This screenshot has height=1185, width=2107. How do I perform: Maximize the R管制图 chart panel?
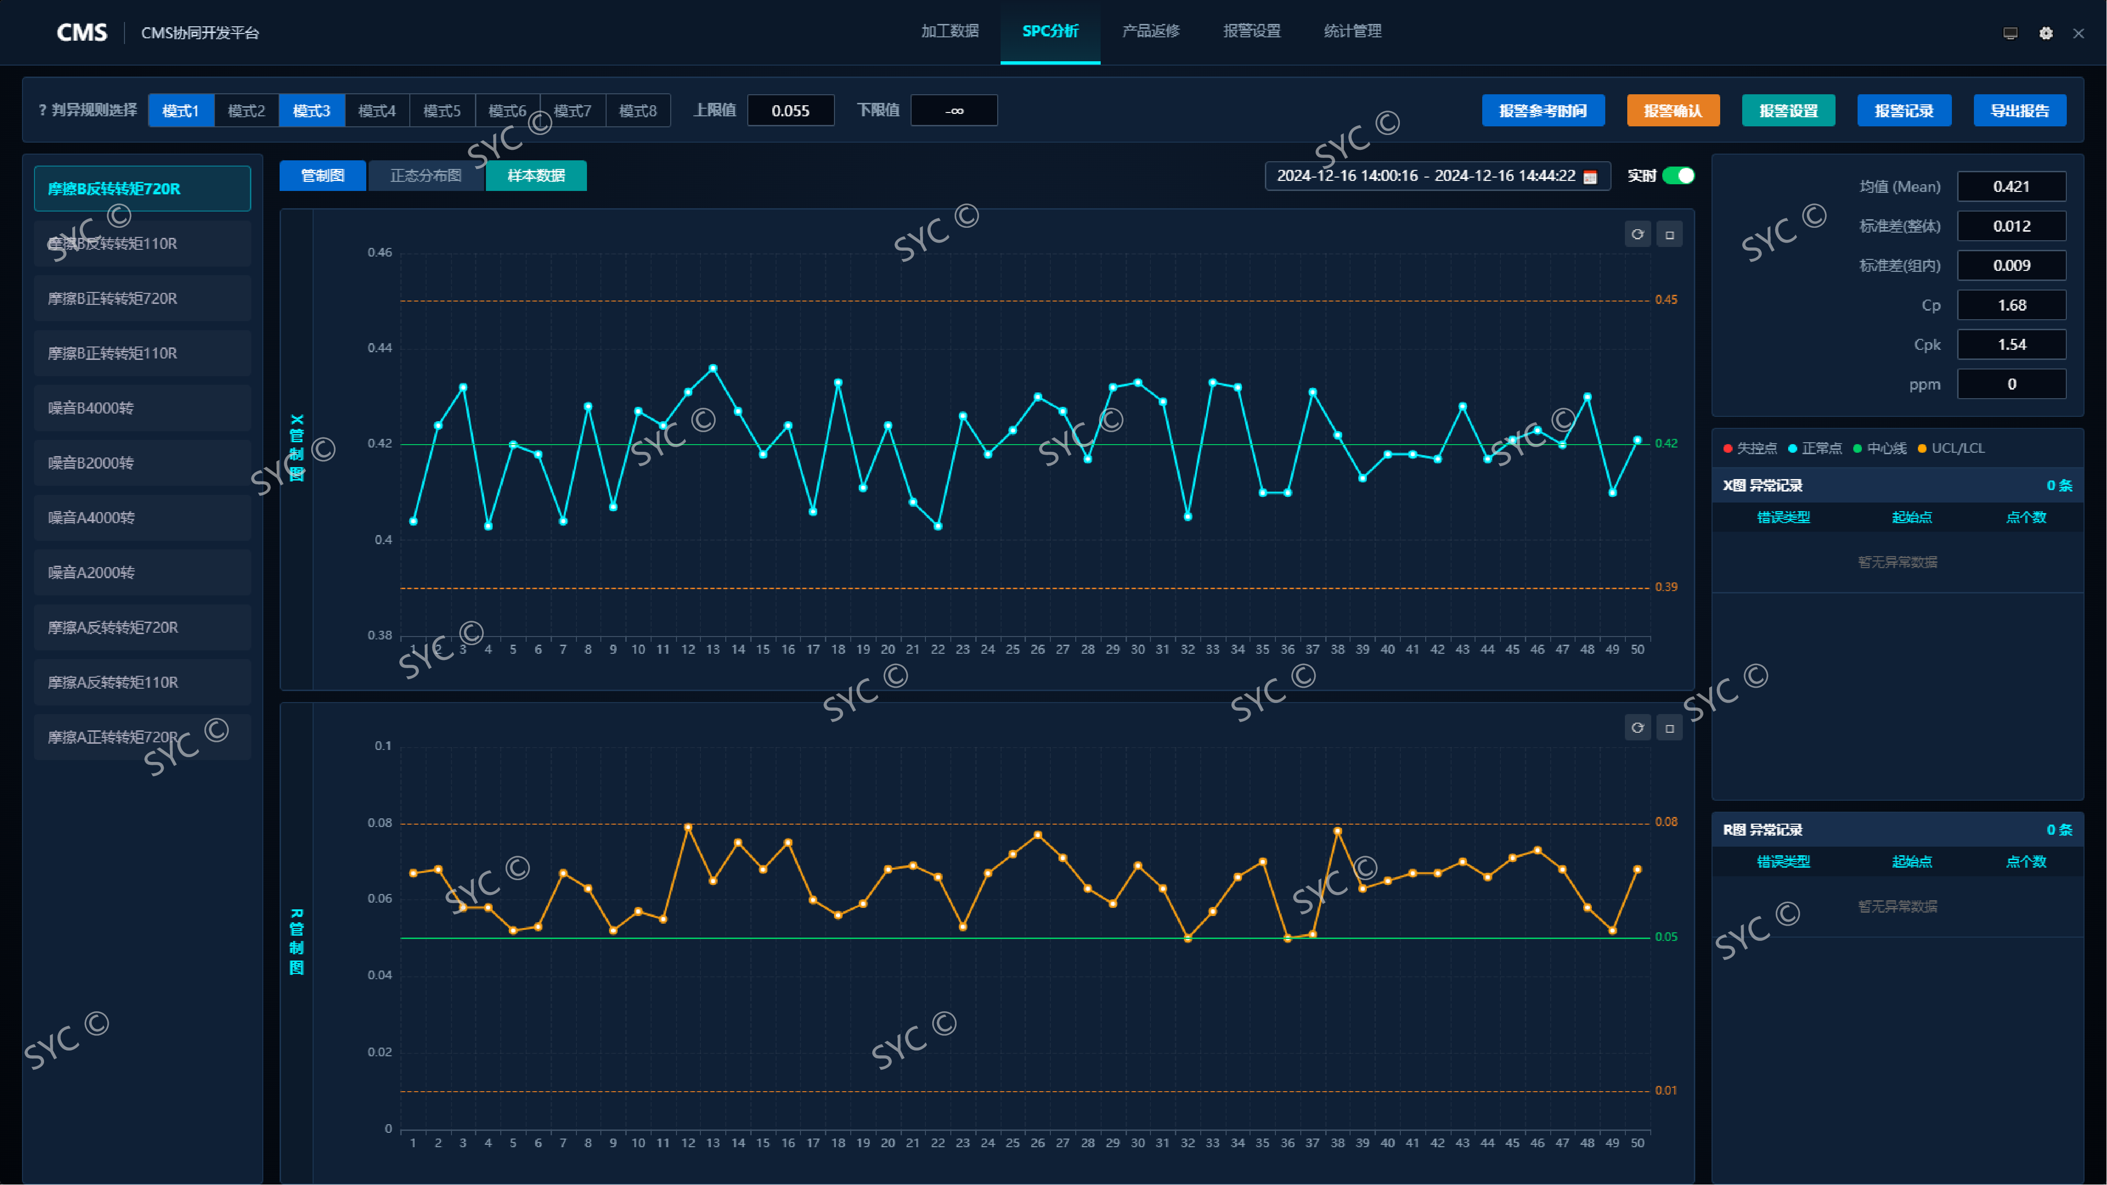pyautogui.click(x=1669, y=728)
